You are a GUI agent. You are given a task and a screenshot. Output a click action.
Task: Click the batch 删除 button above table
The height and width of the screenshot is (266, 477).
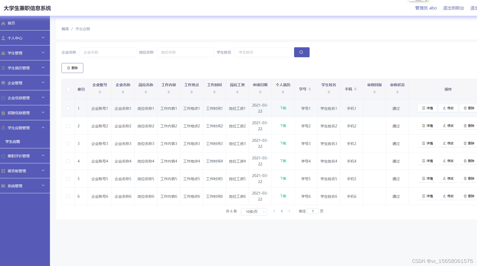click(72, 68)
